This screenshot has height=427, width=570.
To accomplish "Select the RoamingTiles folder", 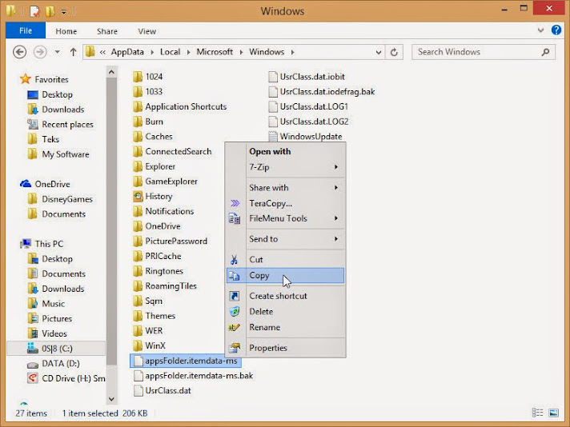I will point(165,286).
